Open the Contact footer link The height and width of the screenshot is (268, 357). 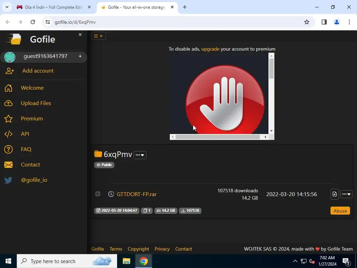183,249
